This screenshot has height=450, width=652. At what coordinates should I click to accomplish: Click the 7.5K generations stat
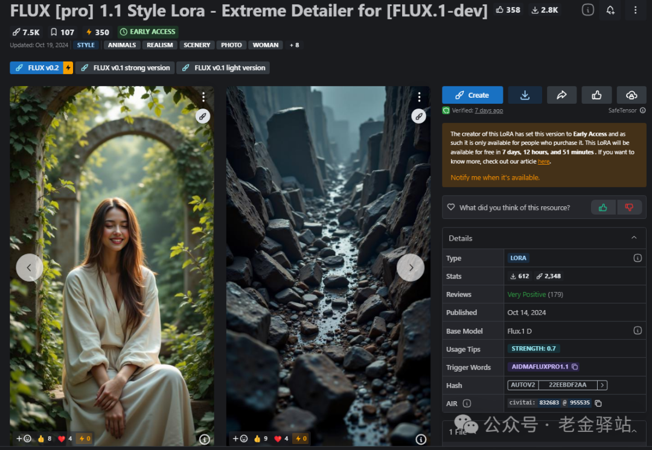pos(26,32)
